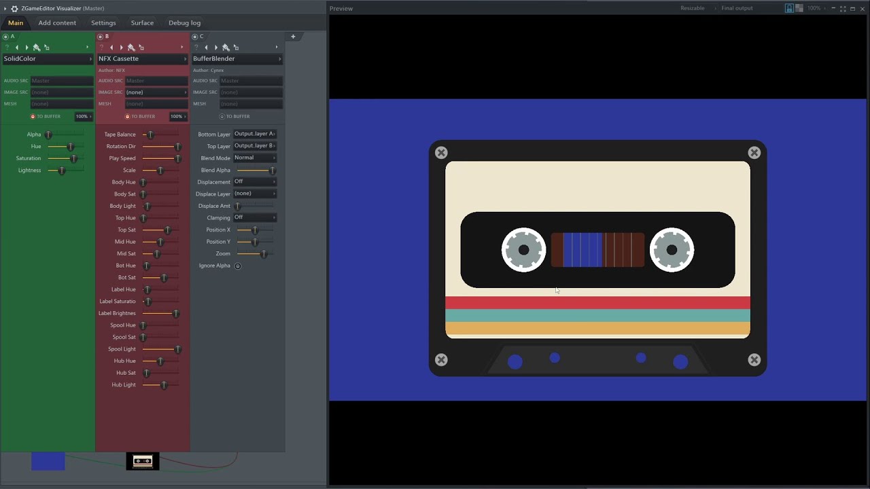Open the Clamping Off dropdown
This screenshot has height=489, width=870.
point(255,217)
